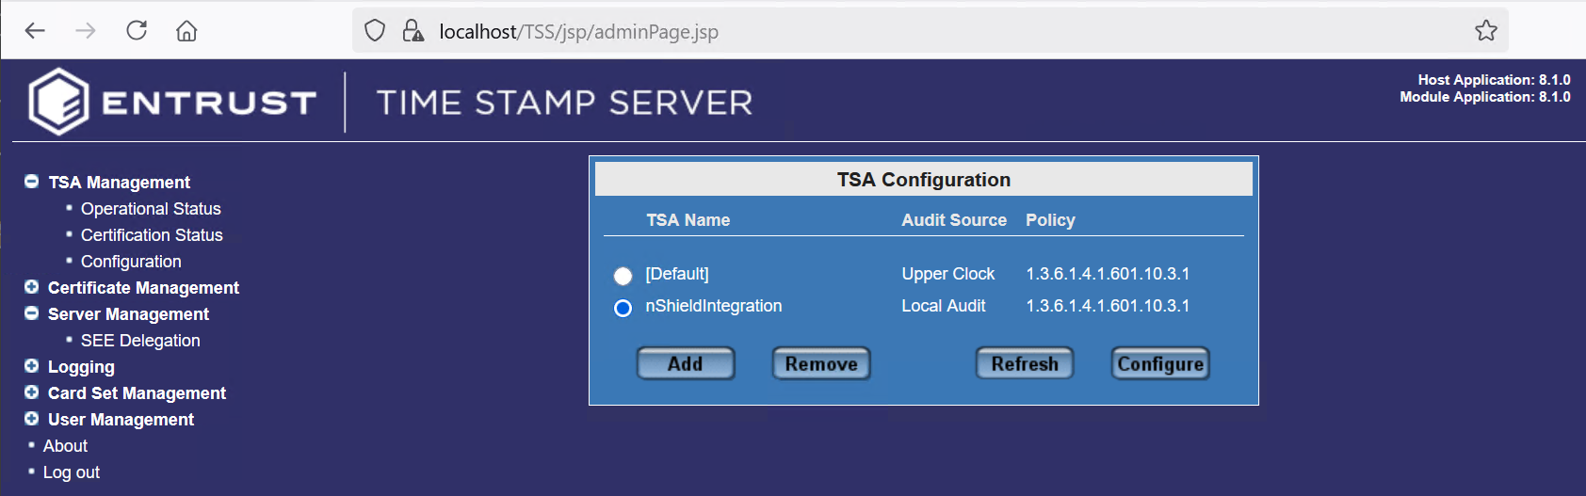Click the browser forward arrow

pyautogui.click(x=86, y=31)
